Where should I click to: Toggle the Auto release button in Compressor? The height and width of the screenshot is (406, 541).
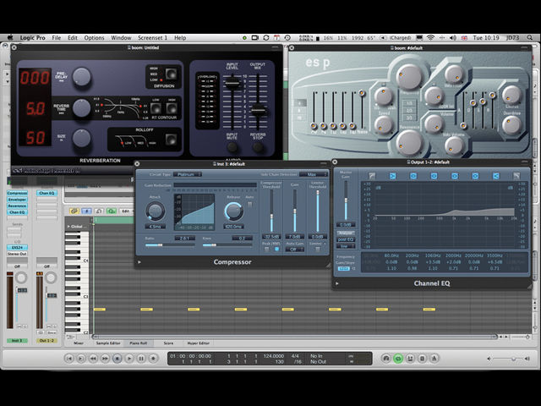pos(250,205)
